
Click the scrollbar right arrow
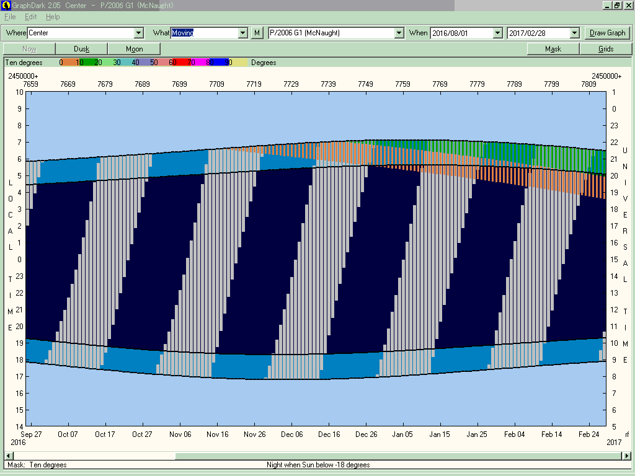[x=628, y=456]
